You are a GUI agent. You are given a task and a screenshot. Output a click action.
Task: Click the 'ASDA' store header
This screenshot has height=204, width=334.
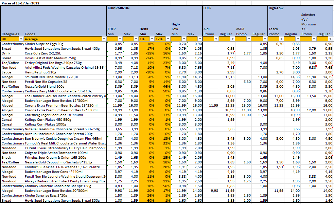[x=240, y=29]
